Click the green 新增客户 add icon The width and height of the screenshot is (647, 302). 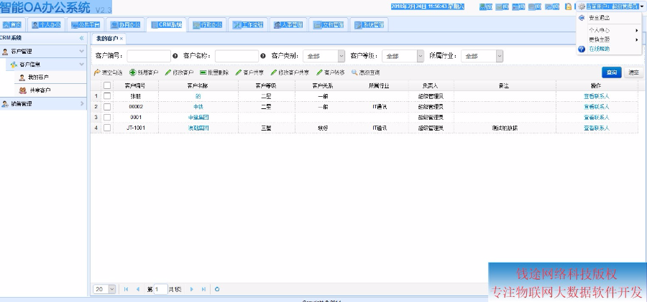click(132, 72)
